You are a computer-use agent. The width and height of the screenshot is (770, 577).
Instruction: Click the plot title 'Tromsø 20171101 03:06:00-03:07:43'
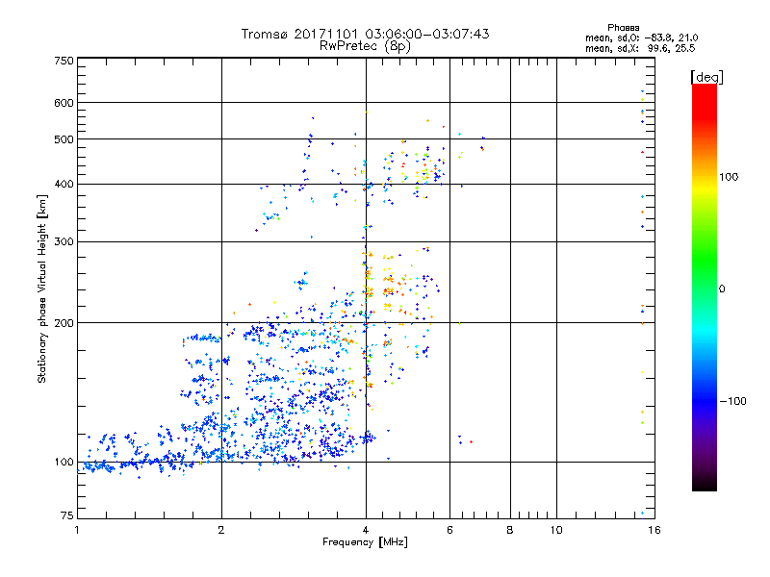[365, 34]
